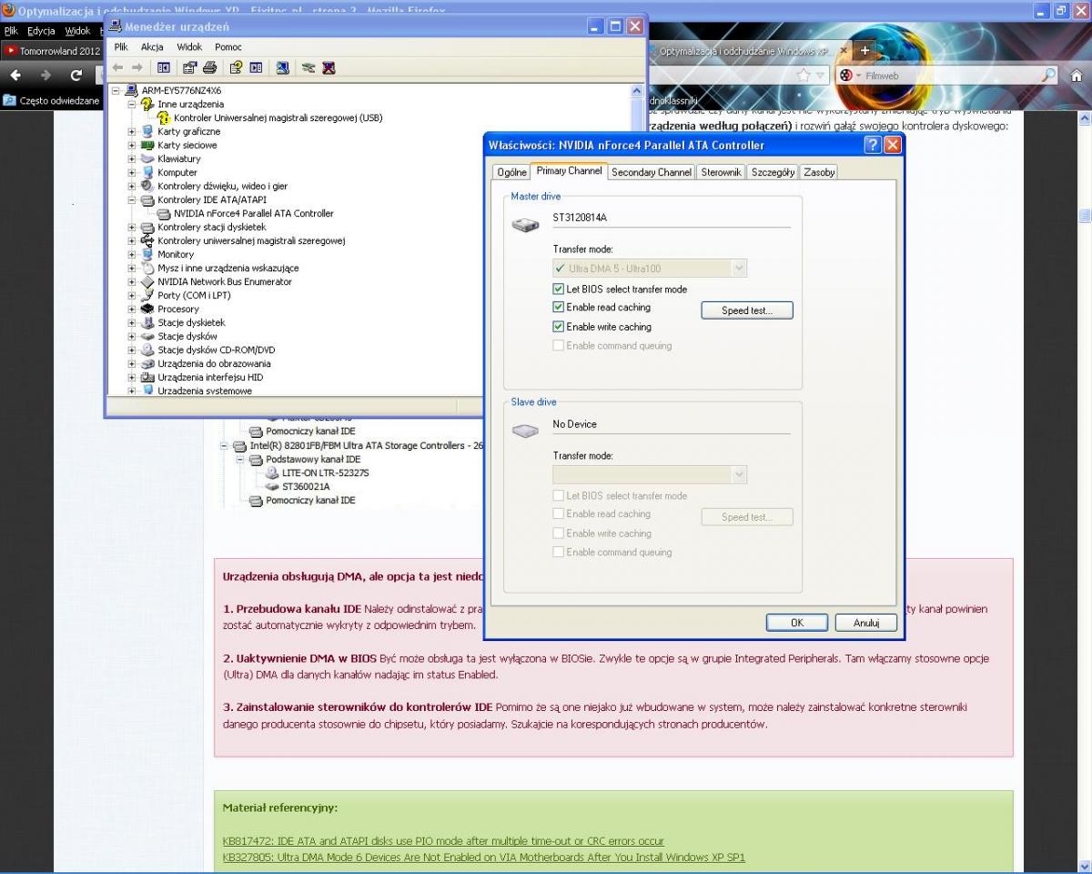Screen dimensions: 1092x874
Task: Select the Urządzenia interfejsu HID tree item
Action: click(210, 377)
